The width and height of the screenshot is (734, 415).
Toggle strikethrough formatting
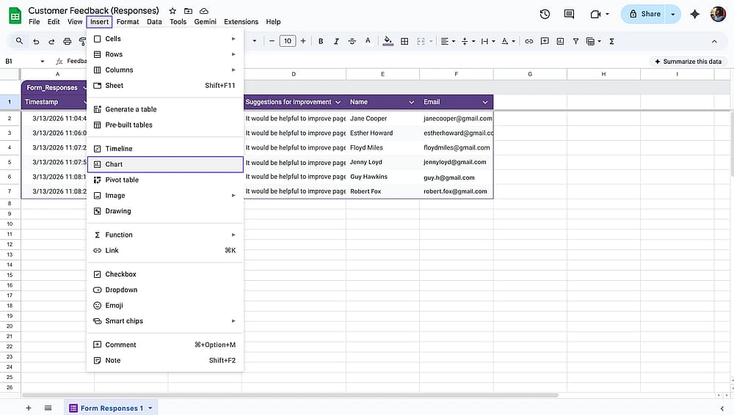pos(352,41)
